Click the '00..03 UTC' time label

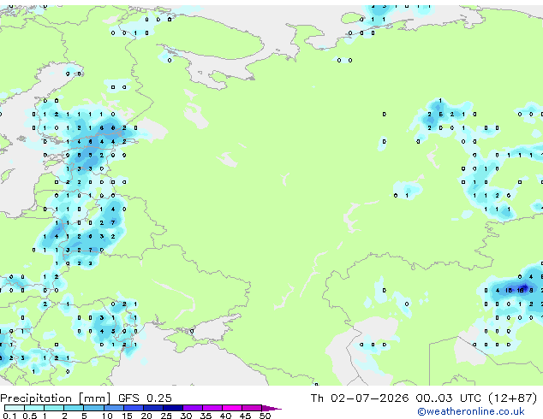(x=449, y=398)
